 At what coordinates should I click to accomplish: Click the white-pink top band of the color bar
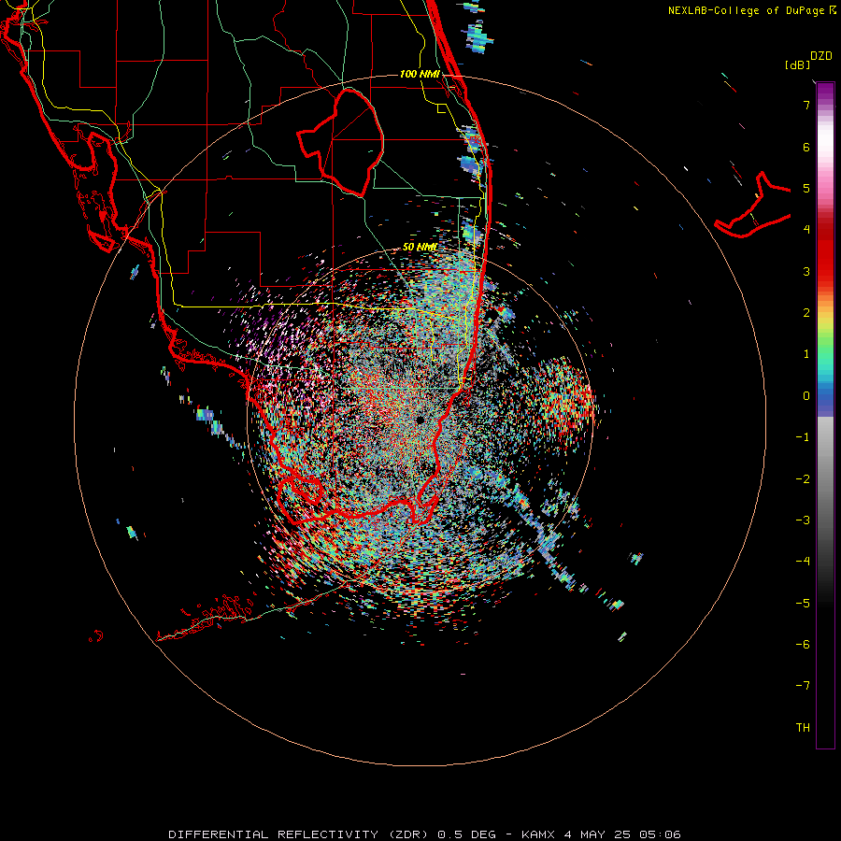[825, 145]
